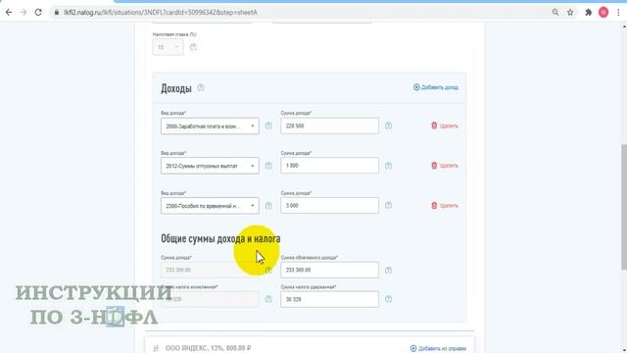The image size is (627, 353).
Task: Click the help icon next to the 228 500 amount
Action: [x=388, y=126]
